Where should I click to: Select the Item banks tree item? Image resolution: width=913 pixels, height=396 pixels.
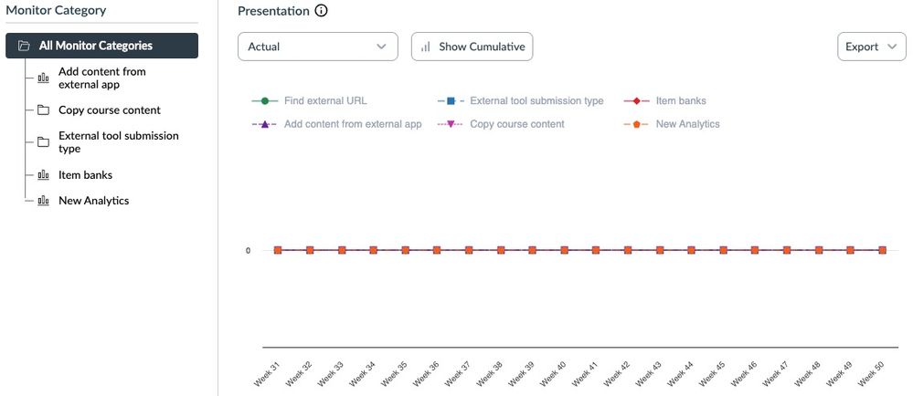(x=85, y=175)
